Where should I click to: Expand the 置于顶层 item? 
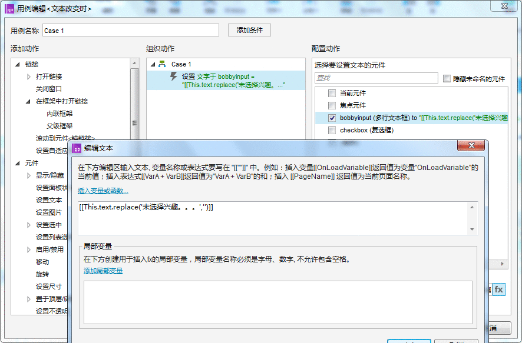tap(29, 299)
